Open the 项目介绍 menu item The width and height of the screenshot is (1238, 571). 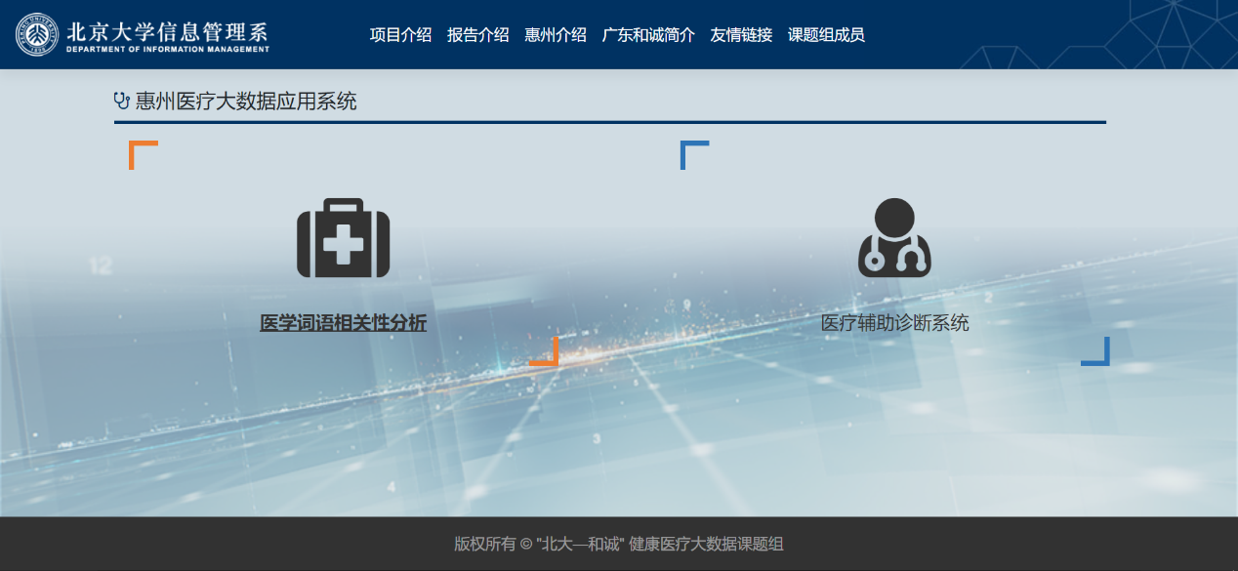click(400, 35)
